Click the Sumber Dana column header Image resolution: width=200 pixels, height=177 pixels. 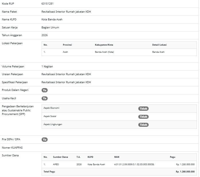60,157
